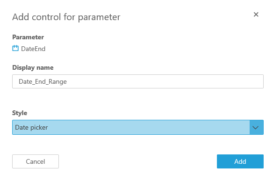This screenshot has height=175, width=273.
Task: Click the Parameter heading label
Action: [x=28, y=37]
